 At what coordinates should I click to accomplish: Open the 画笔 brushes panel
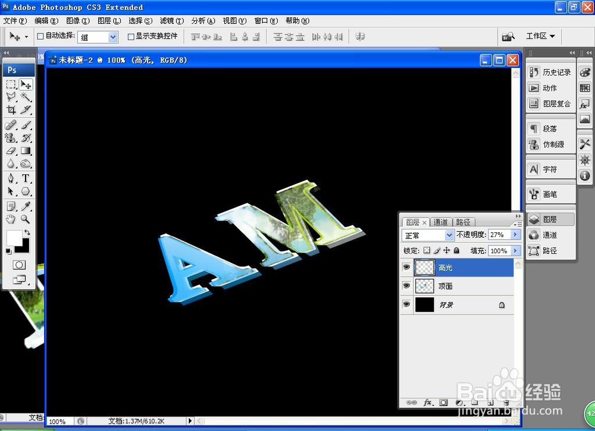(x=550, y=193)
